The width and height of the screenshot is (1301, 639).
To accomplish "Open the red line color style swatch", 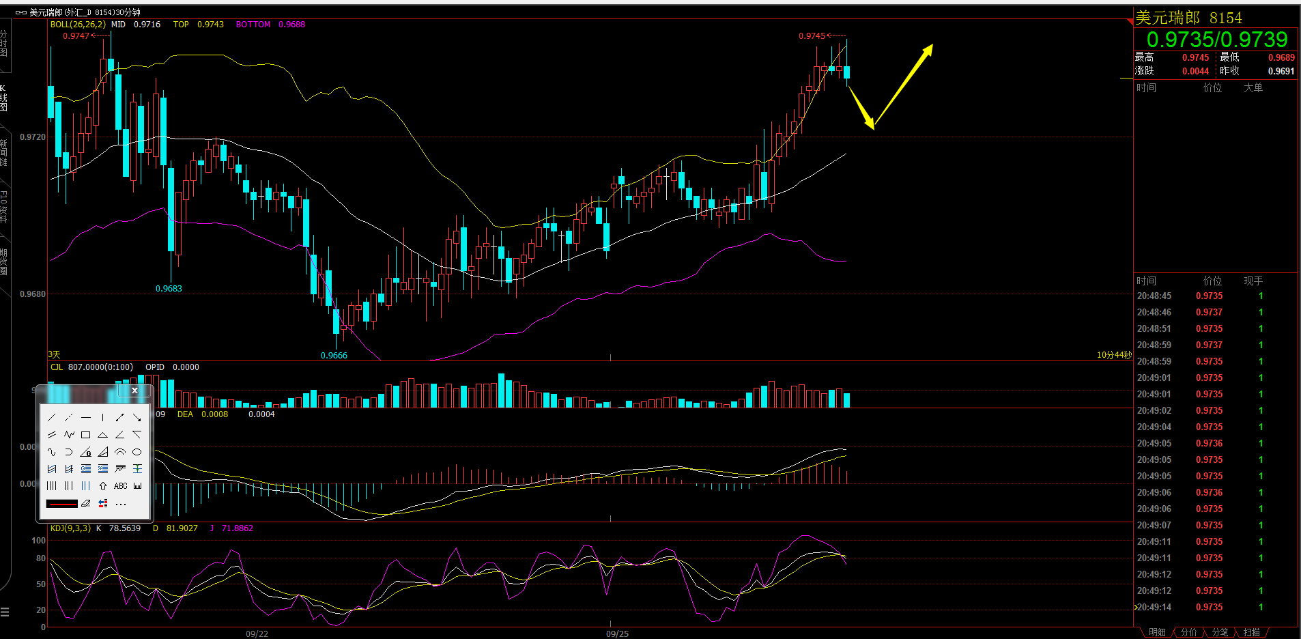I will click(61, 504).
